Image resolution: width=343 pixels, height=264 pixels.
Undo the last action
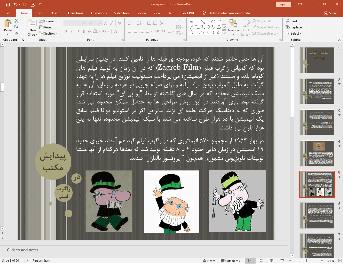[x=16, y=4]
